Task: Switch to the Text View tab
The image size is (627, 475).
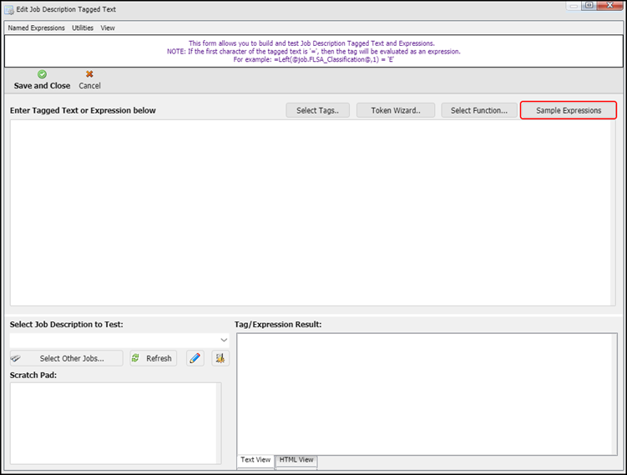Action: pos(255,460)
